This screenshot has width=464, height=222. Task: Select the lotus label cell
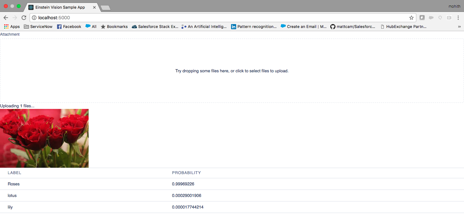[12, 196]
